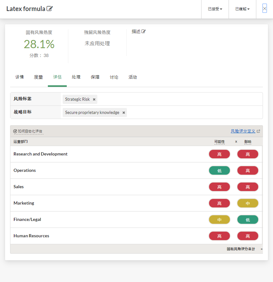The height and width of the screenshot is (282, 273).
Task: Click the edit icon beside Latex formula title
Action: coord(50,8)
